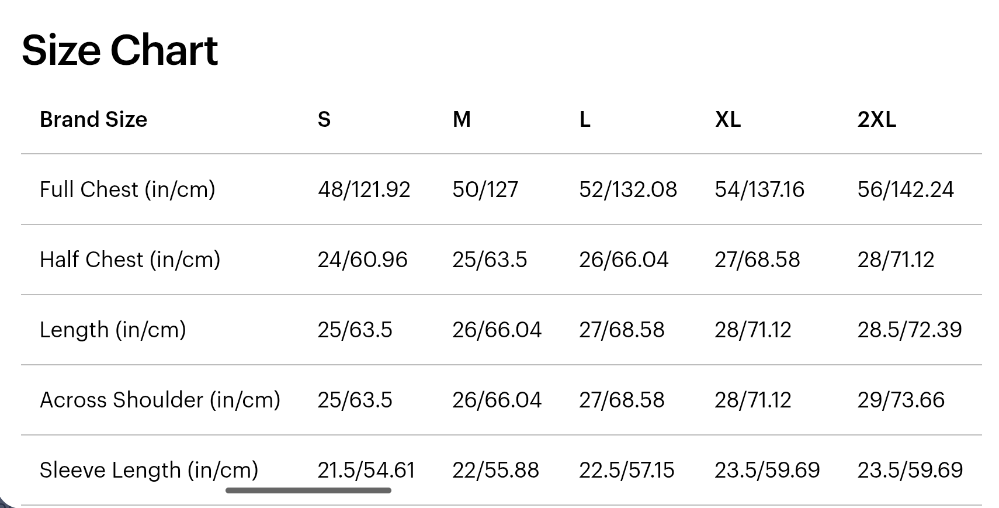
Task: Click the 28.5/72.39 length value
Action: [910, 330]
